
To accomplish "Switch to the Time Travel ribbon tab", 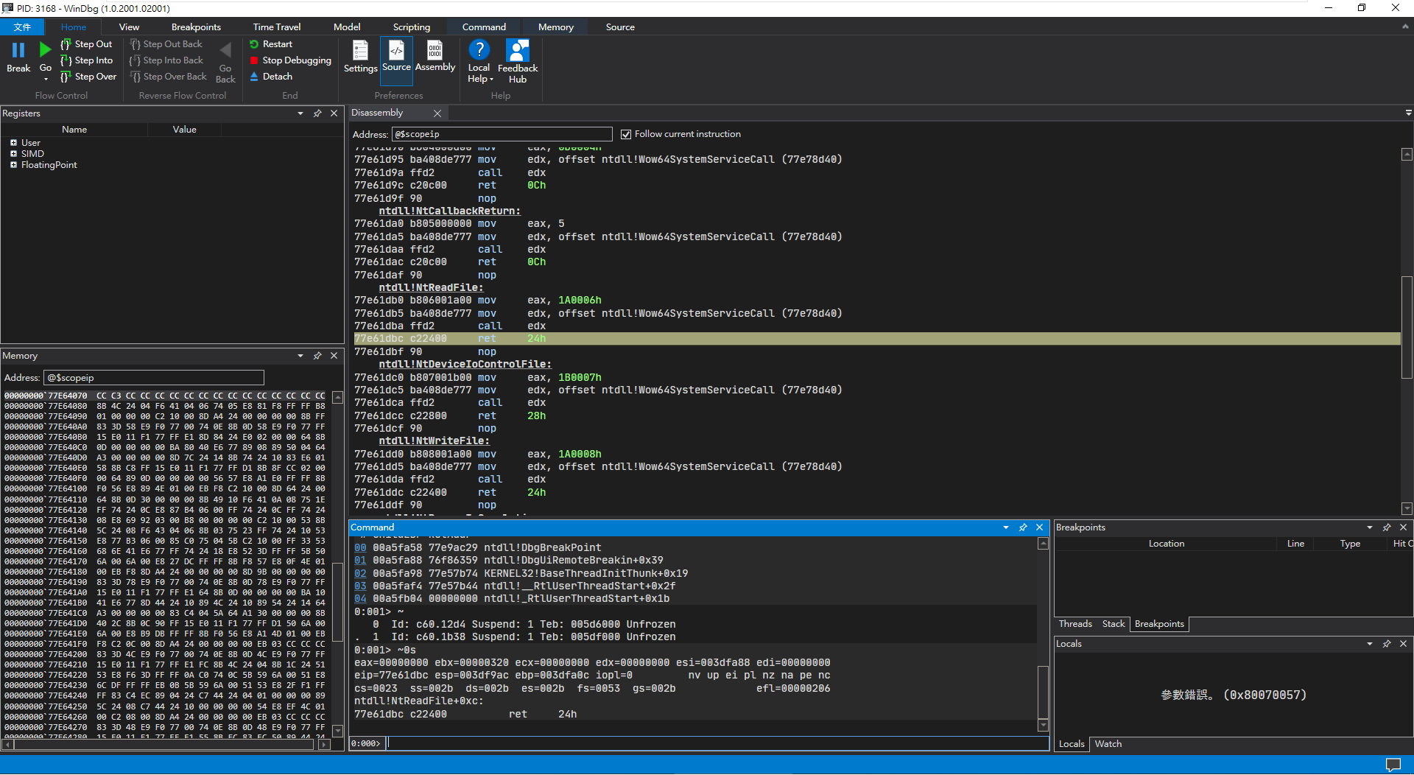I will 277,27.
